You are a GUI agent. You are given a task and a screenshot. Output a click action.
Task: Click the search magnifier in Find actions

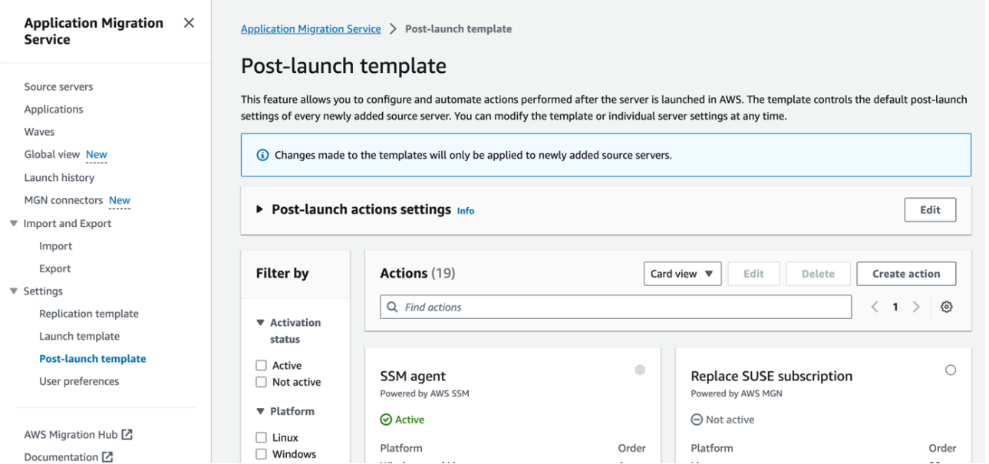click(393, 307)
